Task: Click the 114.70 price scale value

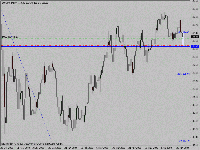Action: pyautogui.click(x=195, y=129)
